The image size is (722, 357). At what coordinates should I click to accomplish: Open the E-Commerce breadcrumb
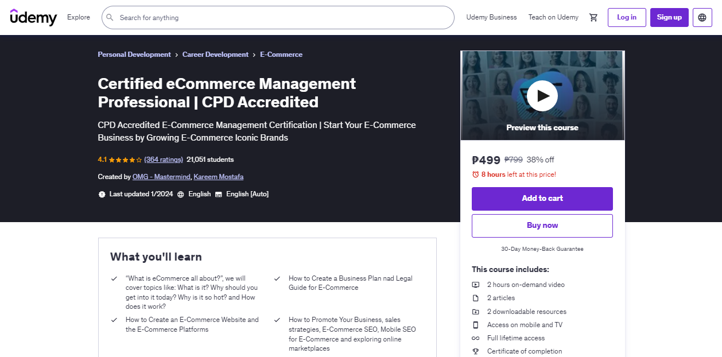(281, 55)
